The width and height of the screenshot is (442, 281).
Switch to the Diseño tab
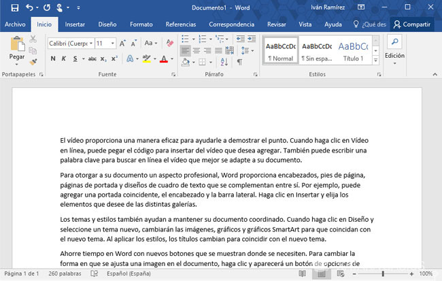pos(107,24)
